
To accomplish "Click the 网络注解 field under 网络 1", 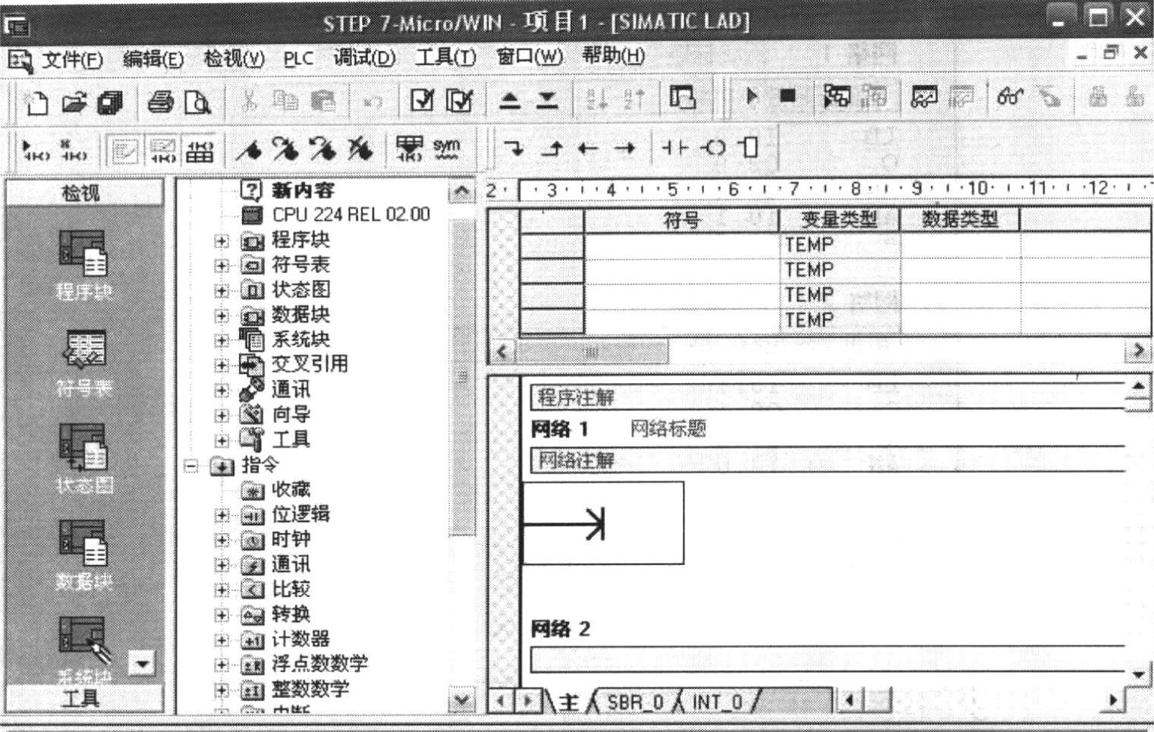I will [827, 460].
